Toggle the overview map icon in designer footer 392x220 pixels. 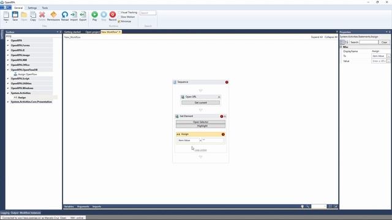point(336,207)
